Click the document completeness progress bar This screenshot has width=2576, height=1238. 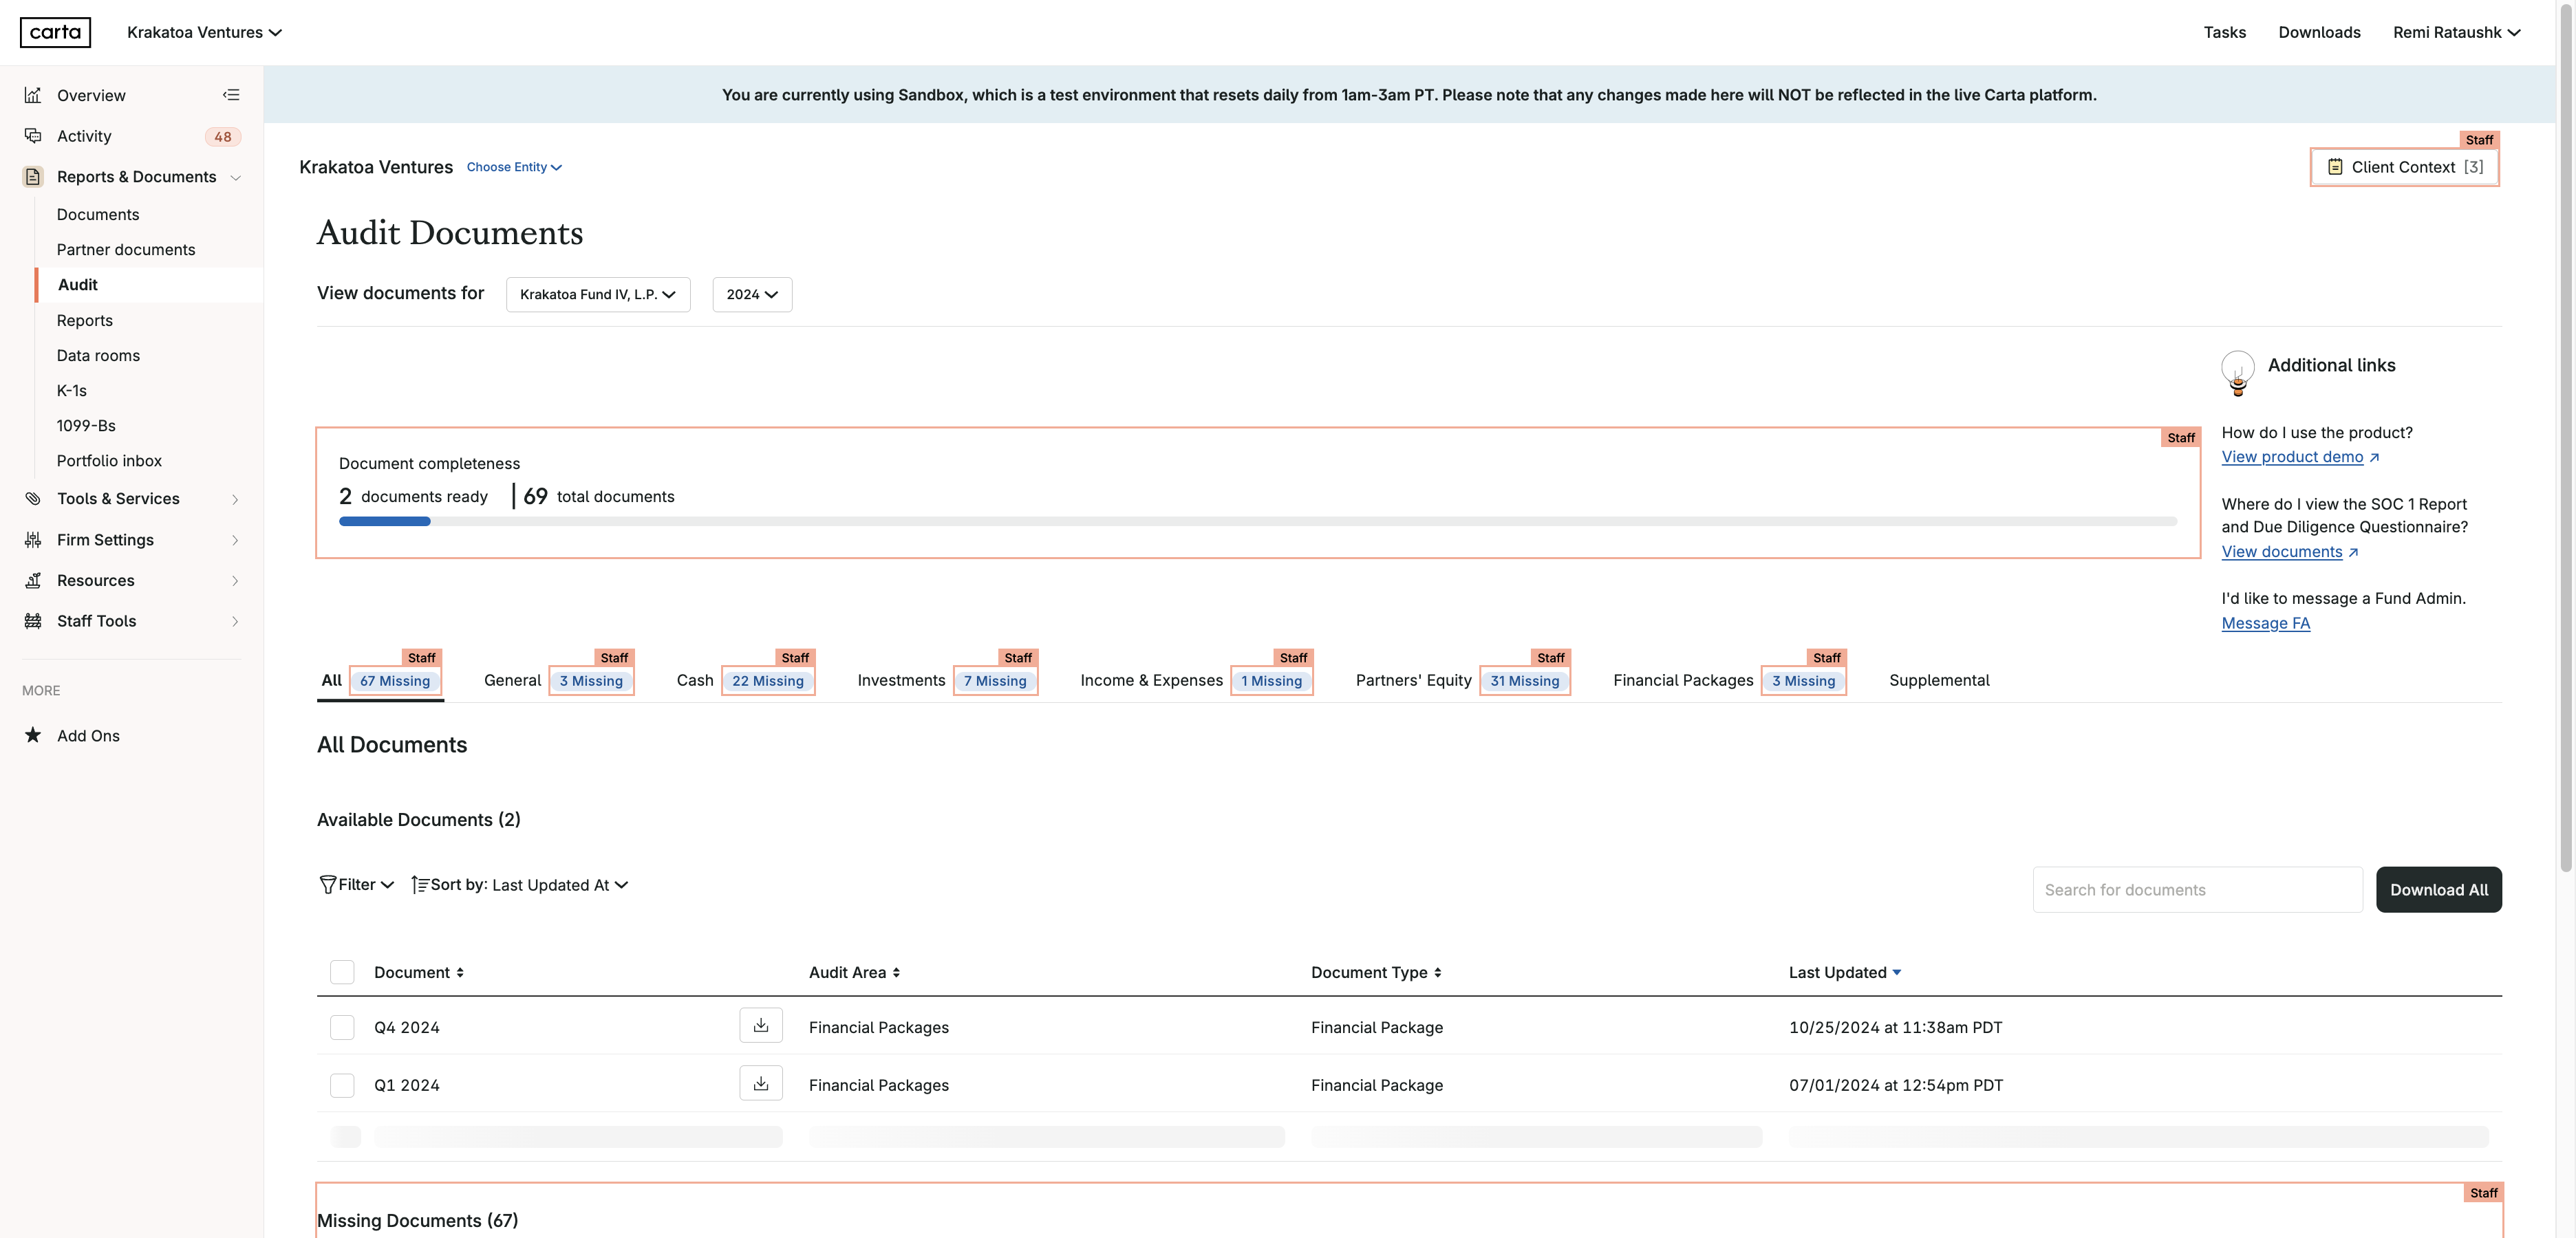pos(1257,521)
